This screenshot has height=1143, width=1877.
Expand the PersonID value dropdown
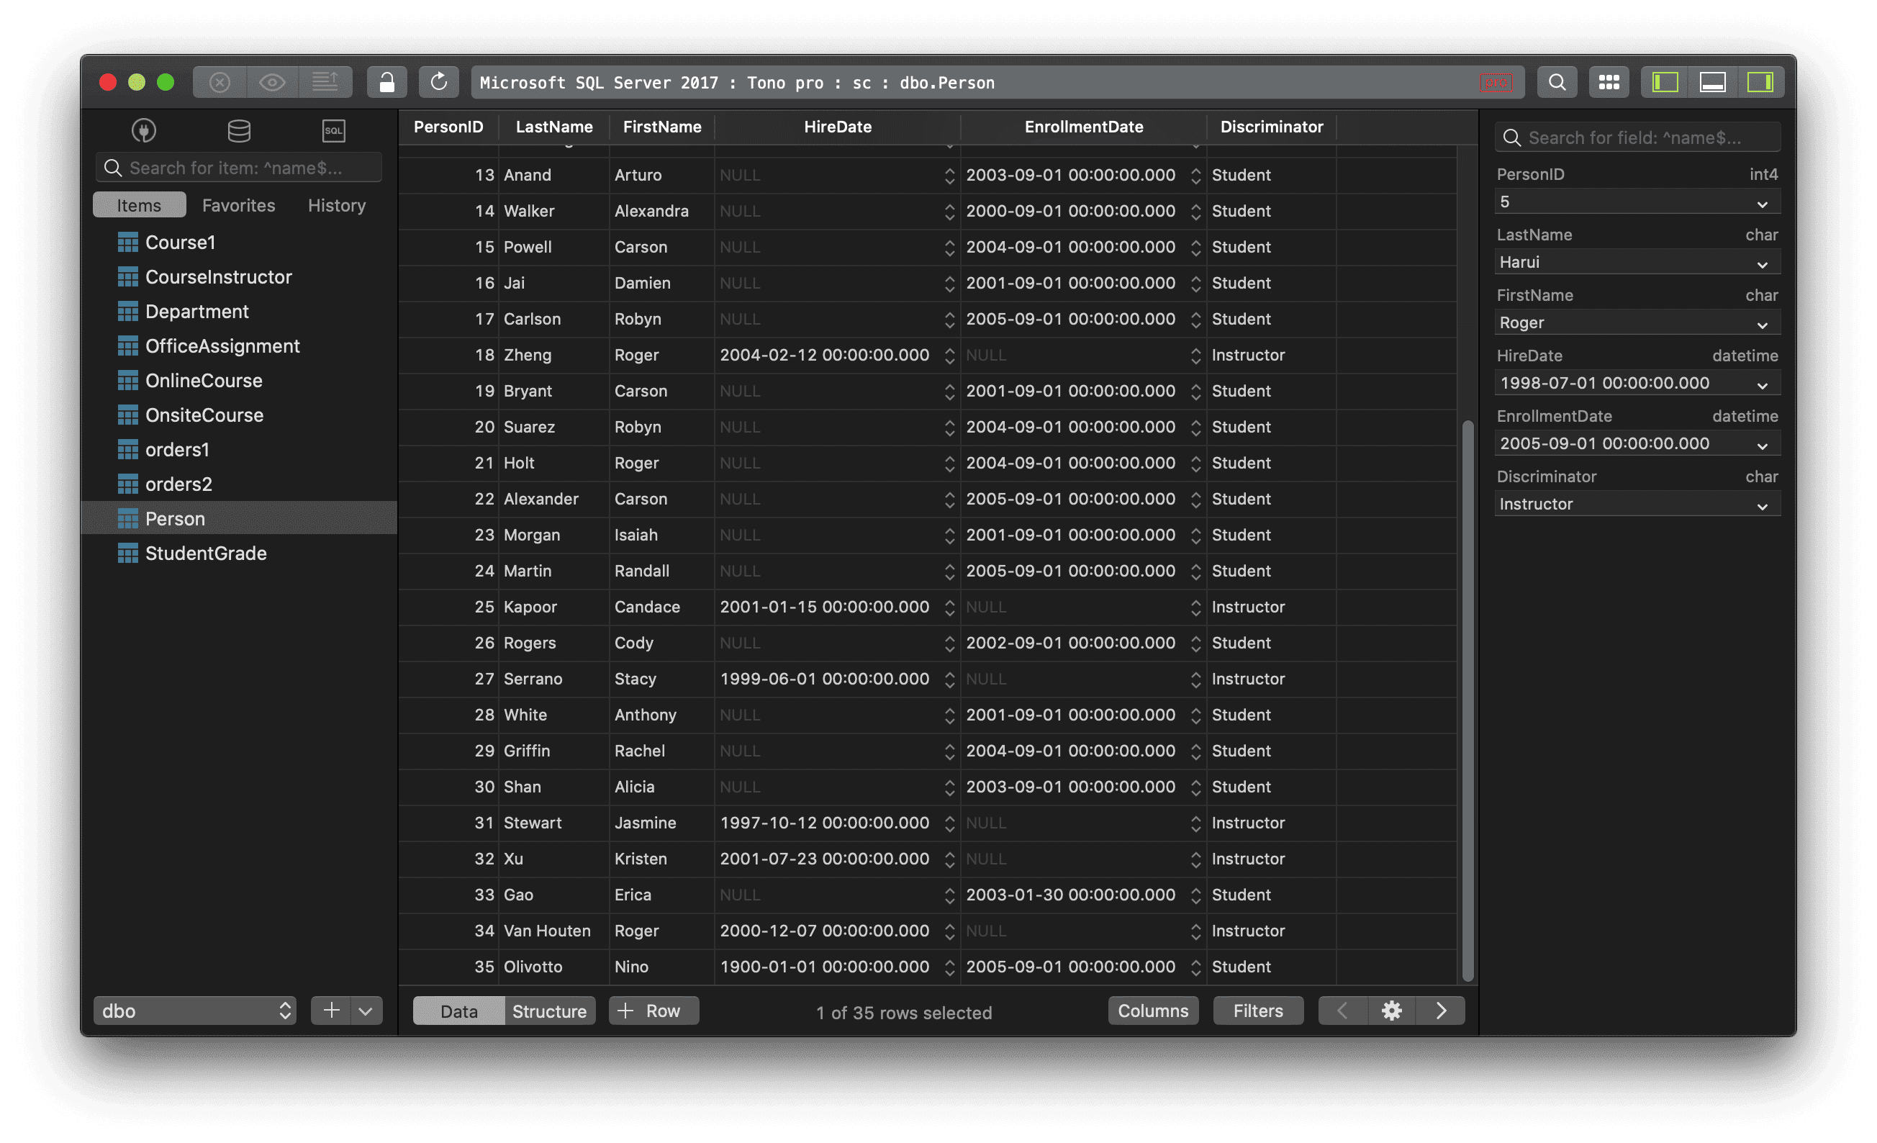[1762, 204]
